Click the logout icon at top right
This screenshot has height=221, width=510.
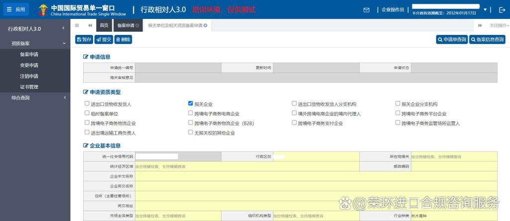(x=502, y=10)
